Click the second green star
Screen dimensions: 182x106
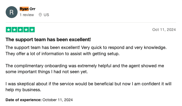tap(14, 30)
